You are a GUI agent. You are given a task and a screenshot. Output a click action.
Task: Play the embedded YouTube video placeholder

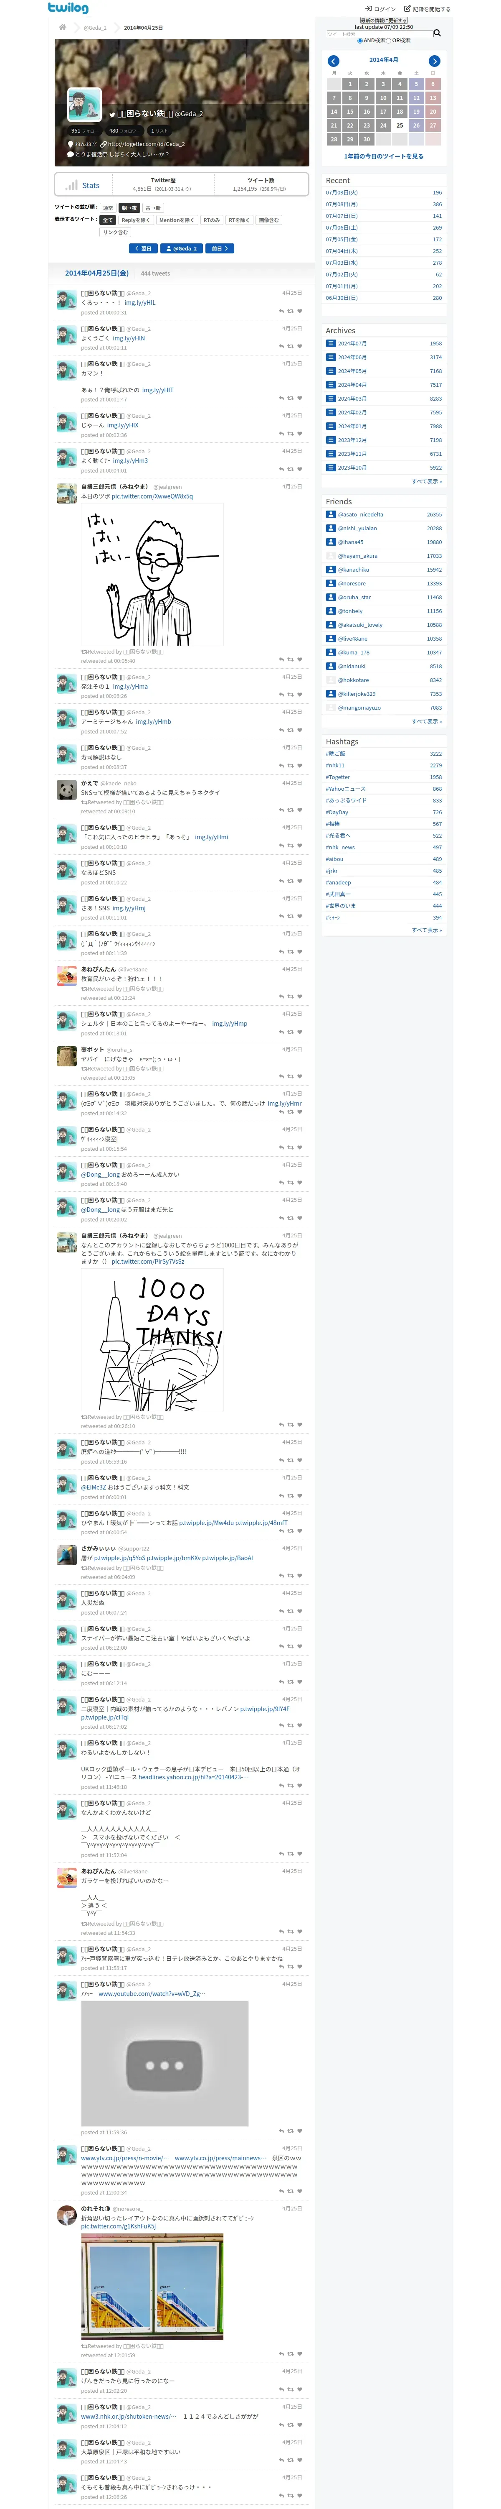click(164, 2064)
